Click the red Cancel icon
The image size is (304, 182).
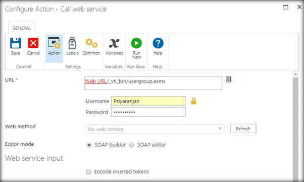click(33, 43)
